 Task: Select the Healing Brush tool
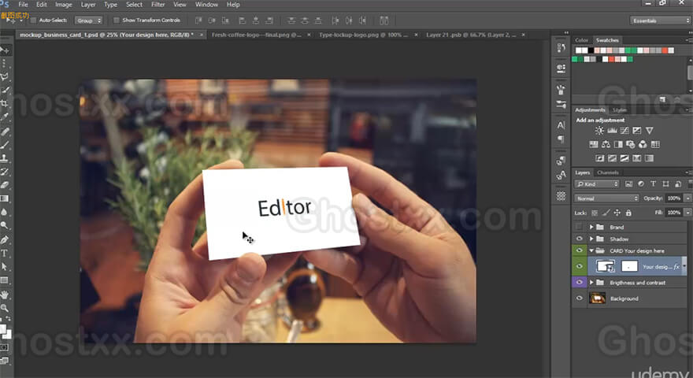tap(5, 132)
